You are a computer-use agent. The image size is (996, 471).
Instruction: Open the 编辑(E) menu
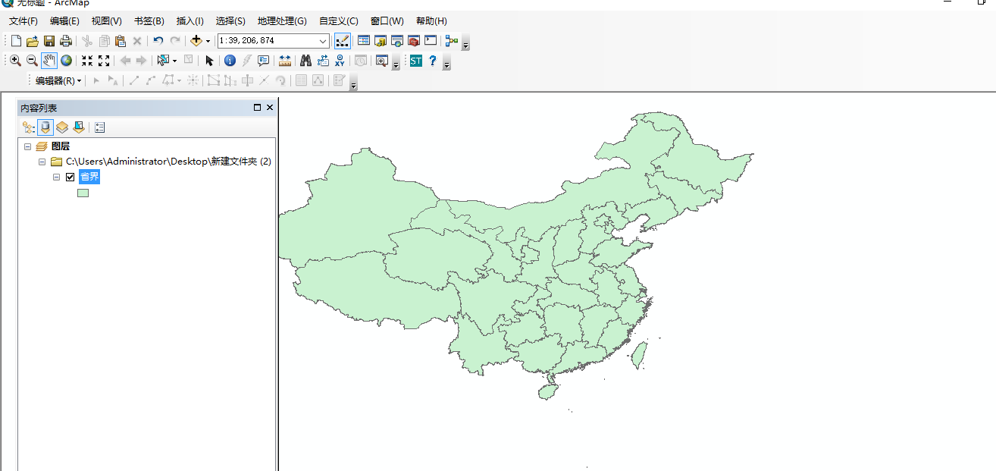[65, 21]
